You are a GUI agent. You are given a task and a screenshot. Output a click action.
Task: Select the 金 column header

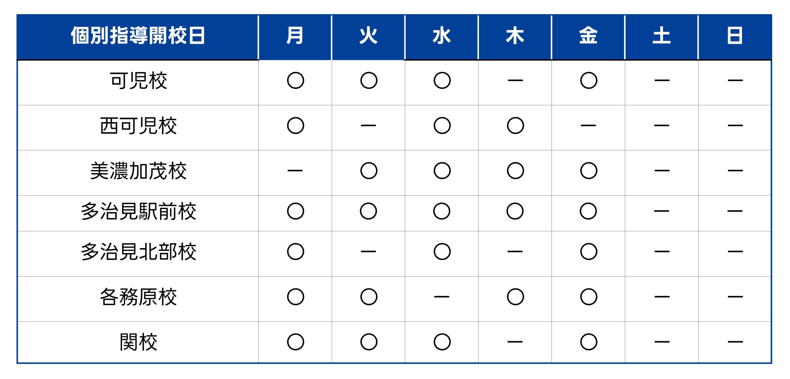(x=588, y=36)
